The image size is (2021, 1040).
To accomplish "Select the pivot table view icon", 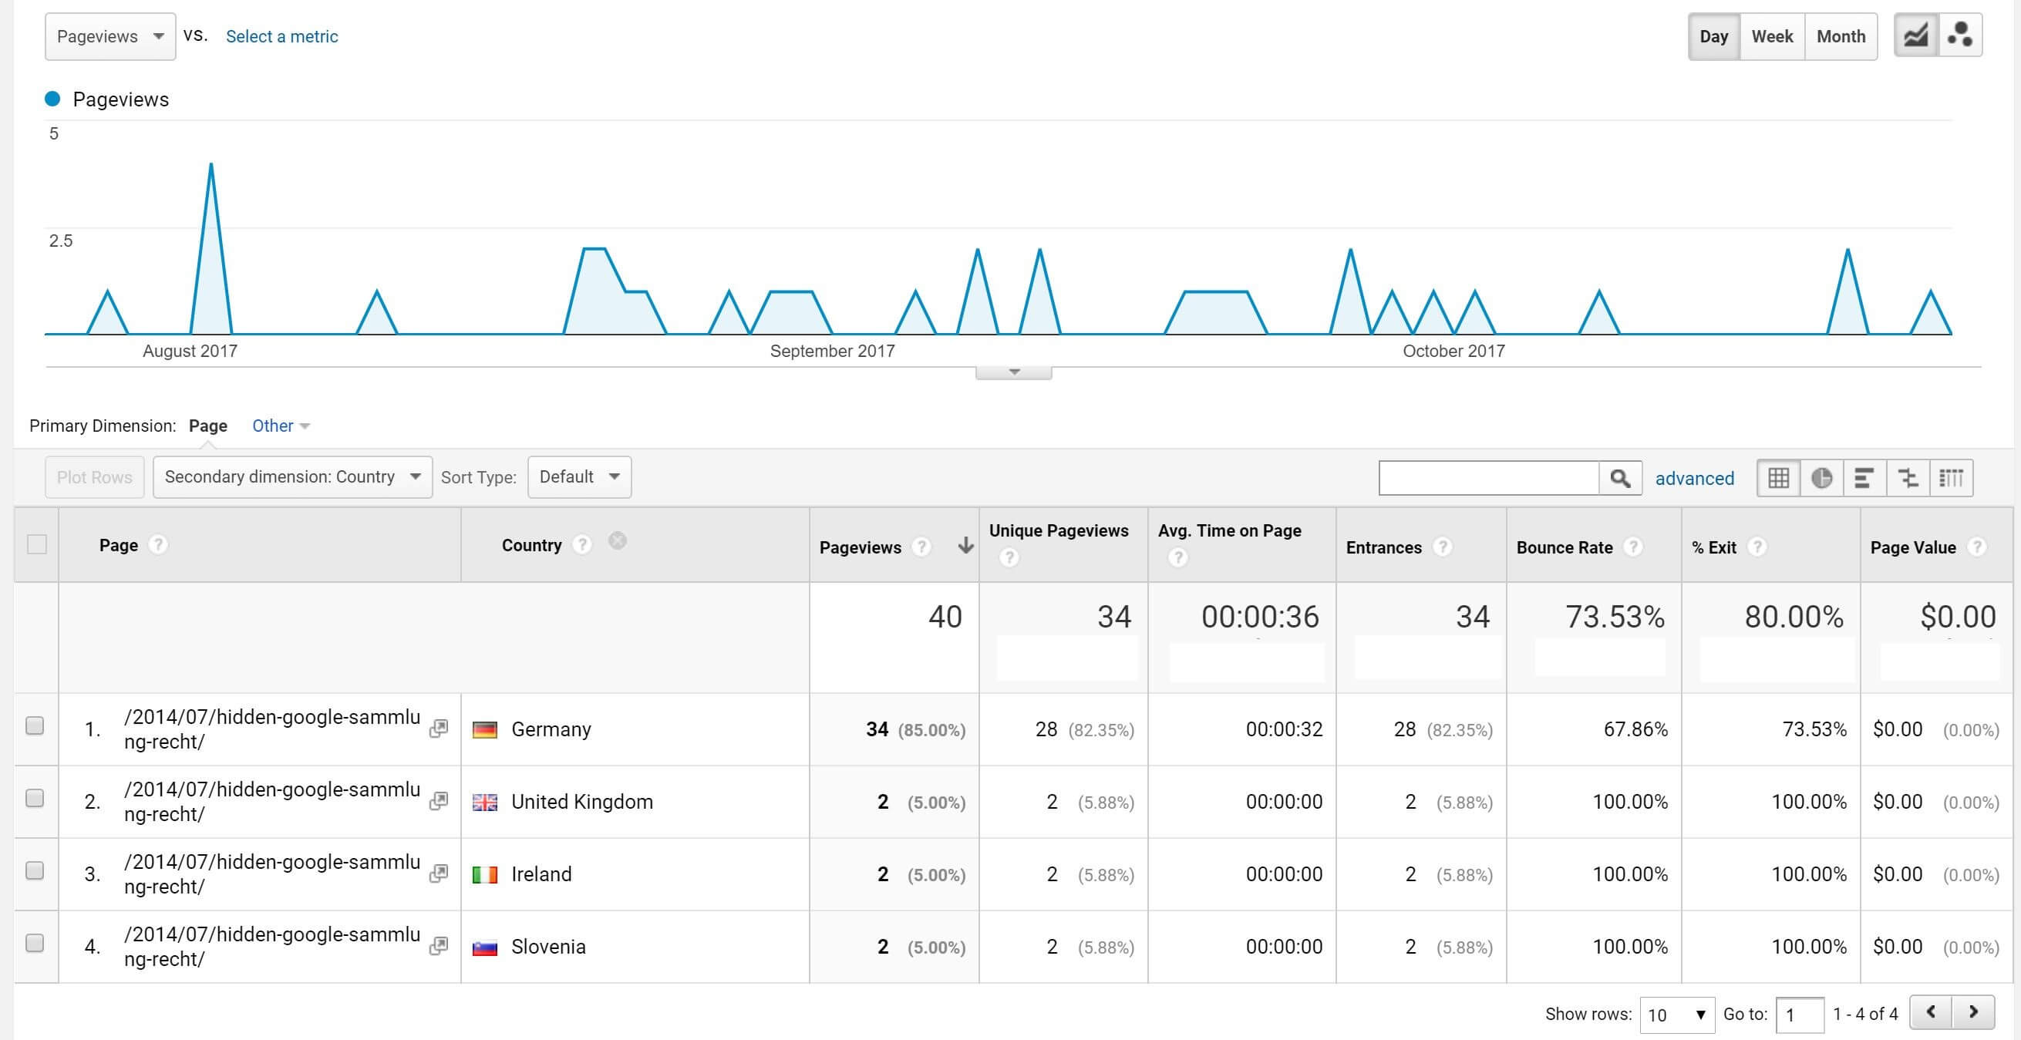I will click(1950, 478).
